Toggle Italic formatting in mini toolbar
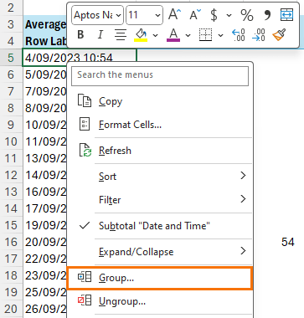This screenshot has height=318, width=304. [100, 35]
